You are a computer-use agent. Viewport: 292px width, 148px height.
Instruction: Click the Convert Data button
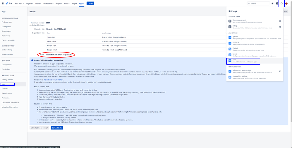[x=57, y=128]
